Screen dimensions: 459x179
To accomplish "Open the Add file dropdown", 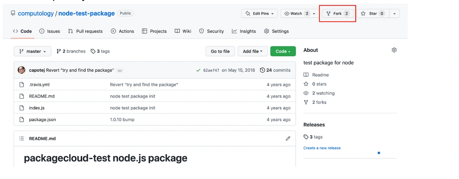I will (x=252, y=51).
